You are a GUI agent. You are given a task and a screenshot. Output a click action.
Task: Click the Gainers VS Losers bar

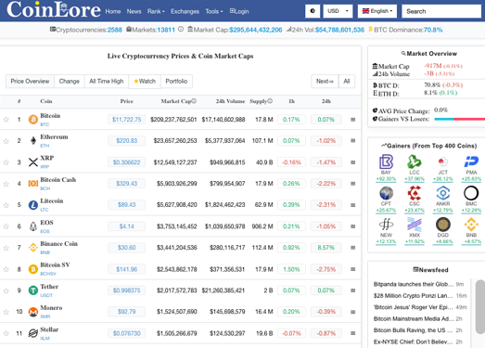pyautogui.click(x=460, y=119)
